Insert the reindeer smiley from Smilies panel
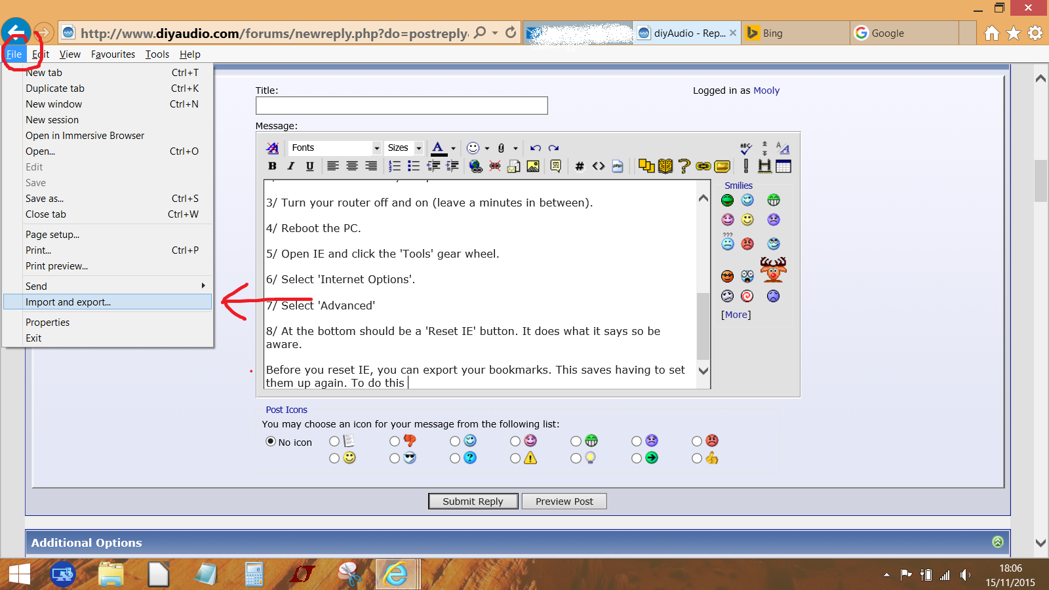The image size is (1049, 590). coord(774,269)
